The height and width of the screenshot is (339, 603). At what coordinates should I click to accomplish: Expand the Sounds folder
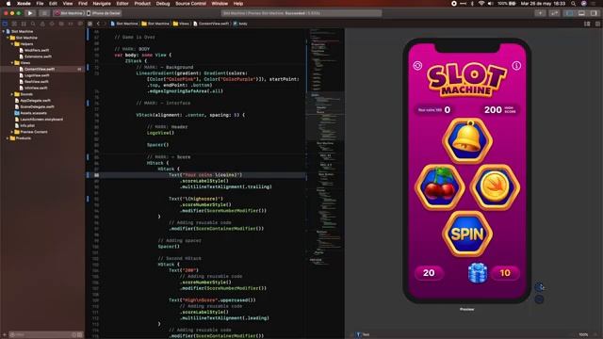click(x=12, y=94)
